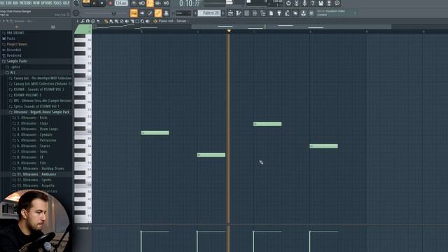The width and height of the screenshot is (448, 252).
Task: Toggle the highlighted typing keyboard to piano button
Action: [x=134, y=13]
